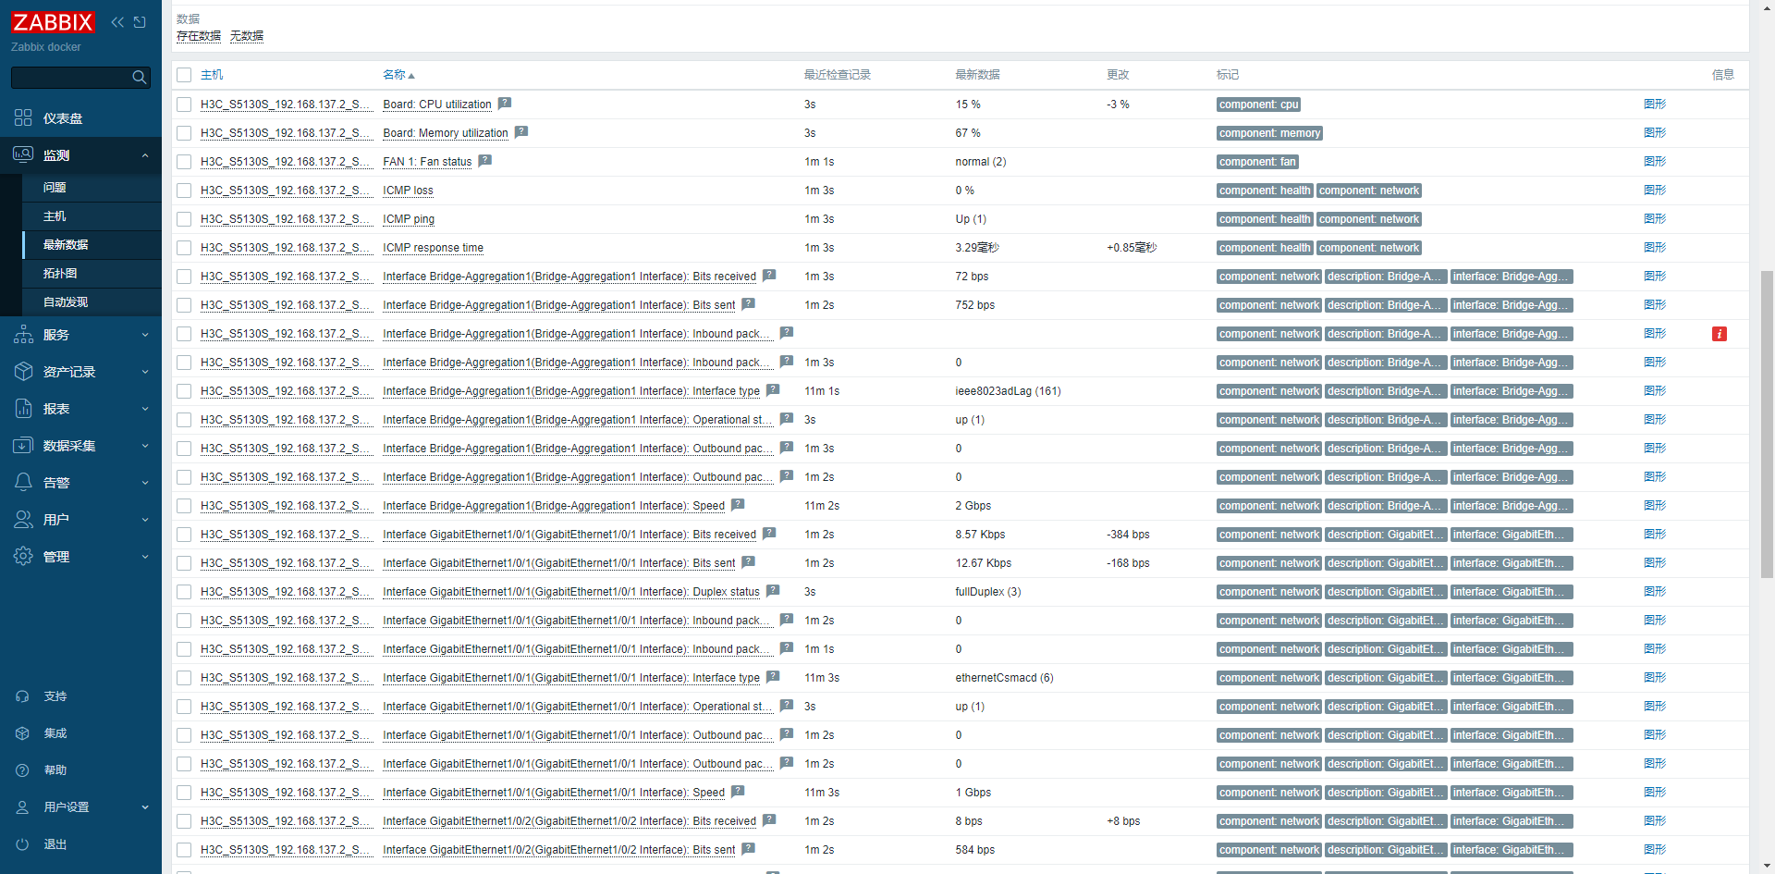Toggle select-all checkbox in table header

pos(184,75)
